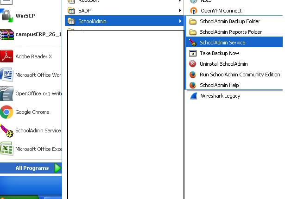Viewport: 285px width, 199px height.
Task: Click the OpenVPN Connect icon
Action: tap(193, 11)
